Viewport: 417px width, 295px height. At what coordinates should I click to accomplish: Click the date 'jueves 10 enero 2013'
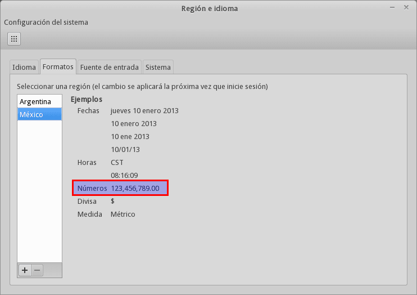tap(144, 110)
